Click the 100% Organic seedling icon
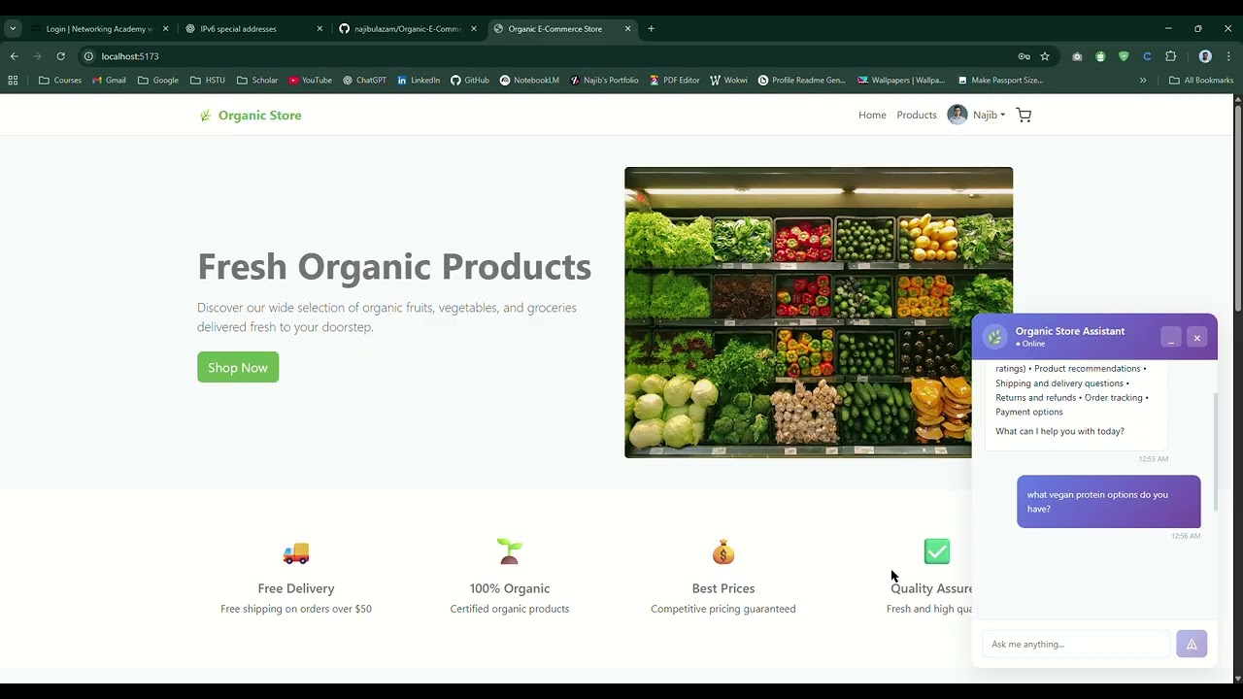 click(510, 551)
